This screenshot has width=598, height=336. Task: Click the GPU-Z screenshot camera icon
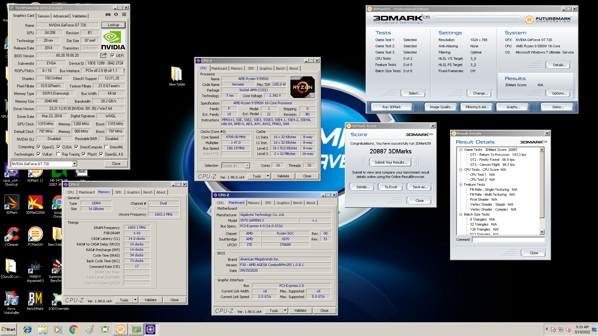point(108,14)
